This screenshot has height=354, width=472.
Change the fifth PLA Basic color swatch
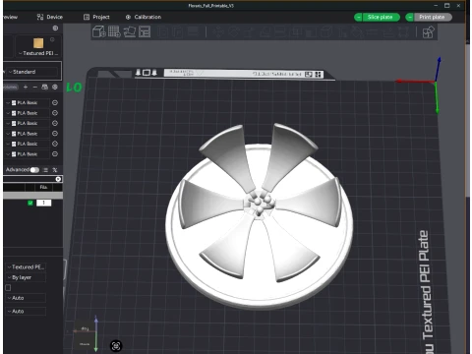[x=14, y=144]
